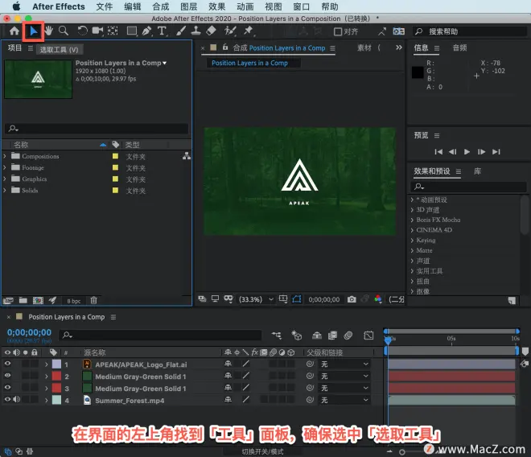Click the 8 bpc color depth button
The width and height of the screenshot is (531, 457).
(x=73, y=301)
